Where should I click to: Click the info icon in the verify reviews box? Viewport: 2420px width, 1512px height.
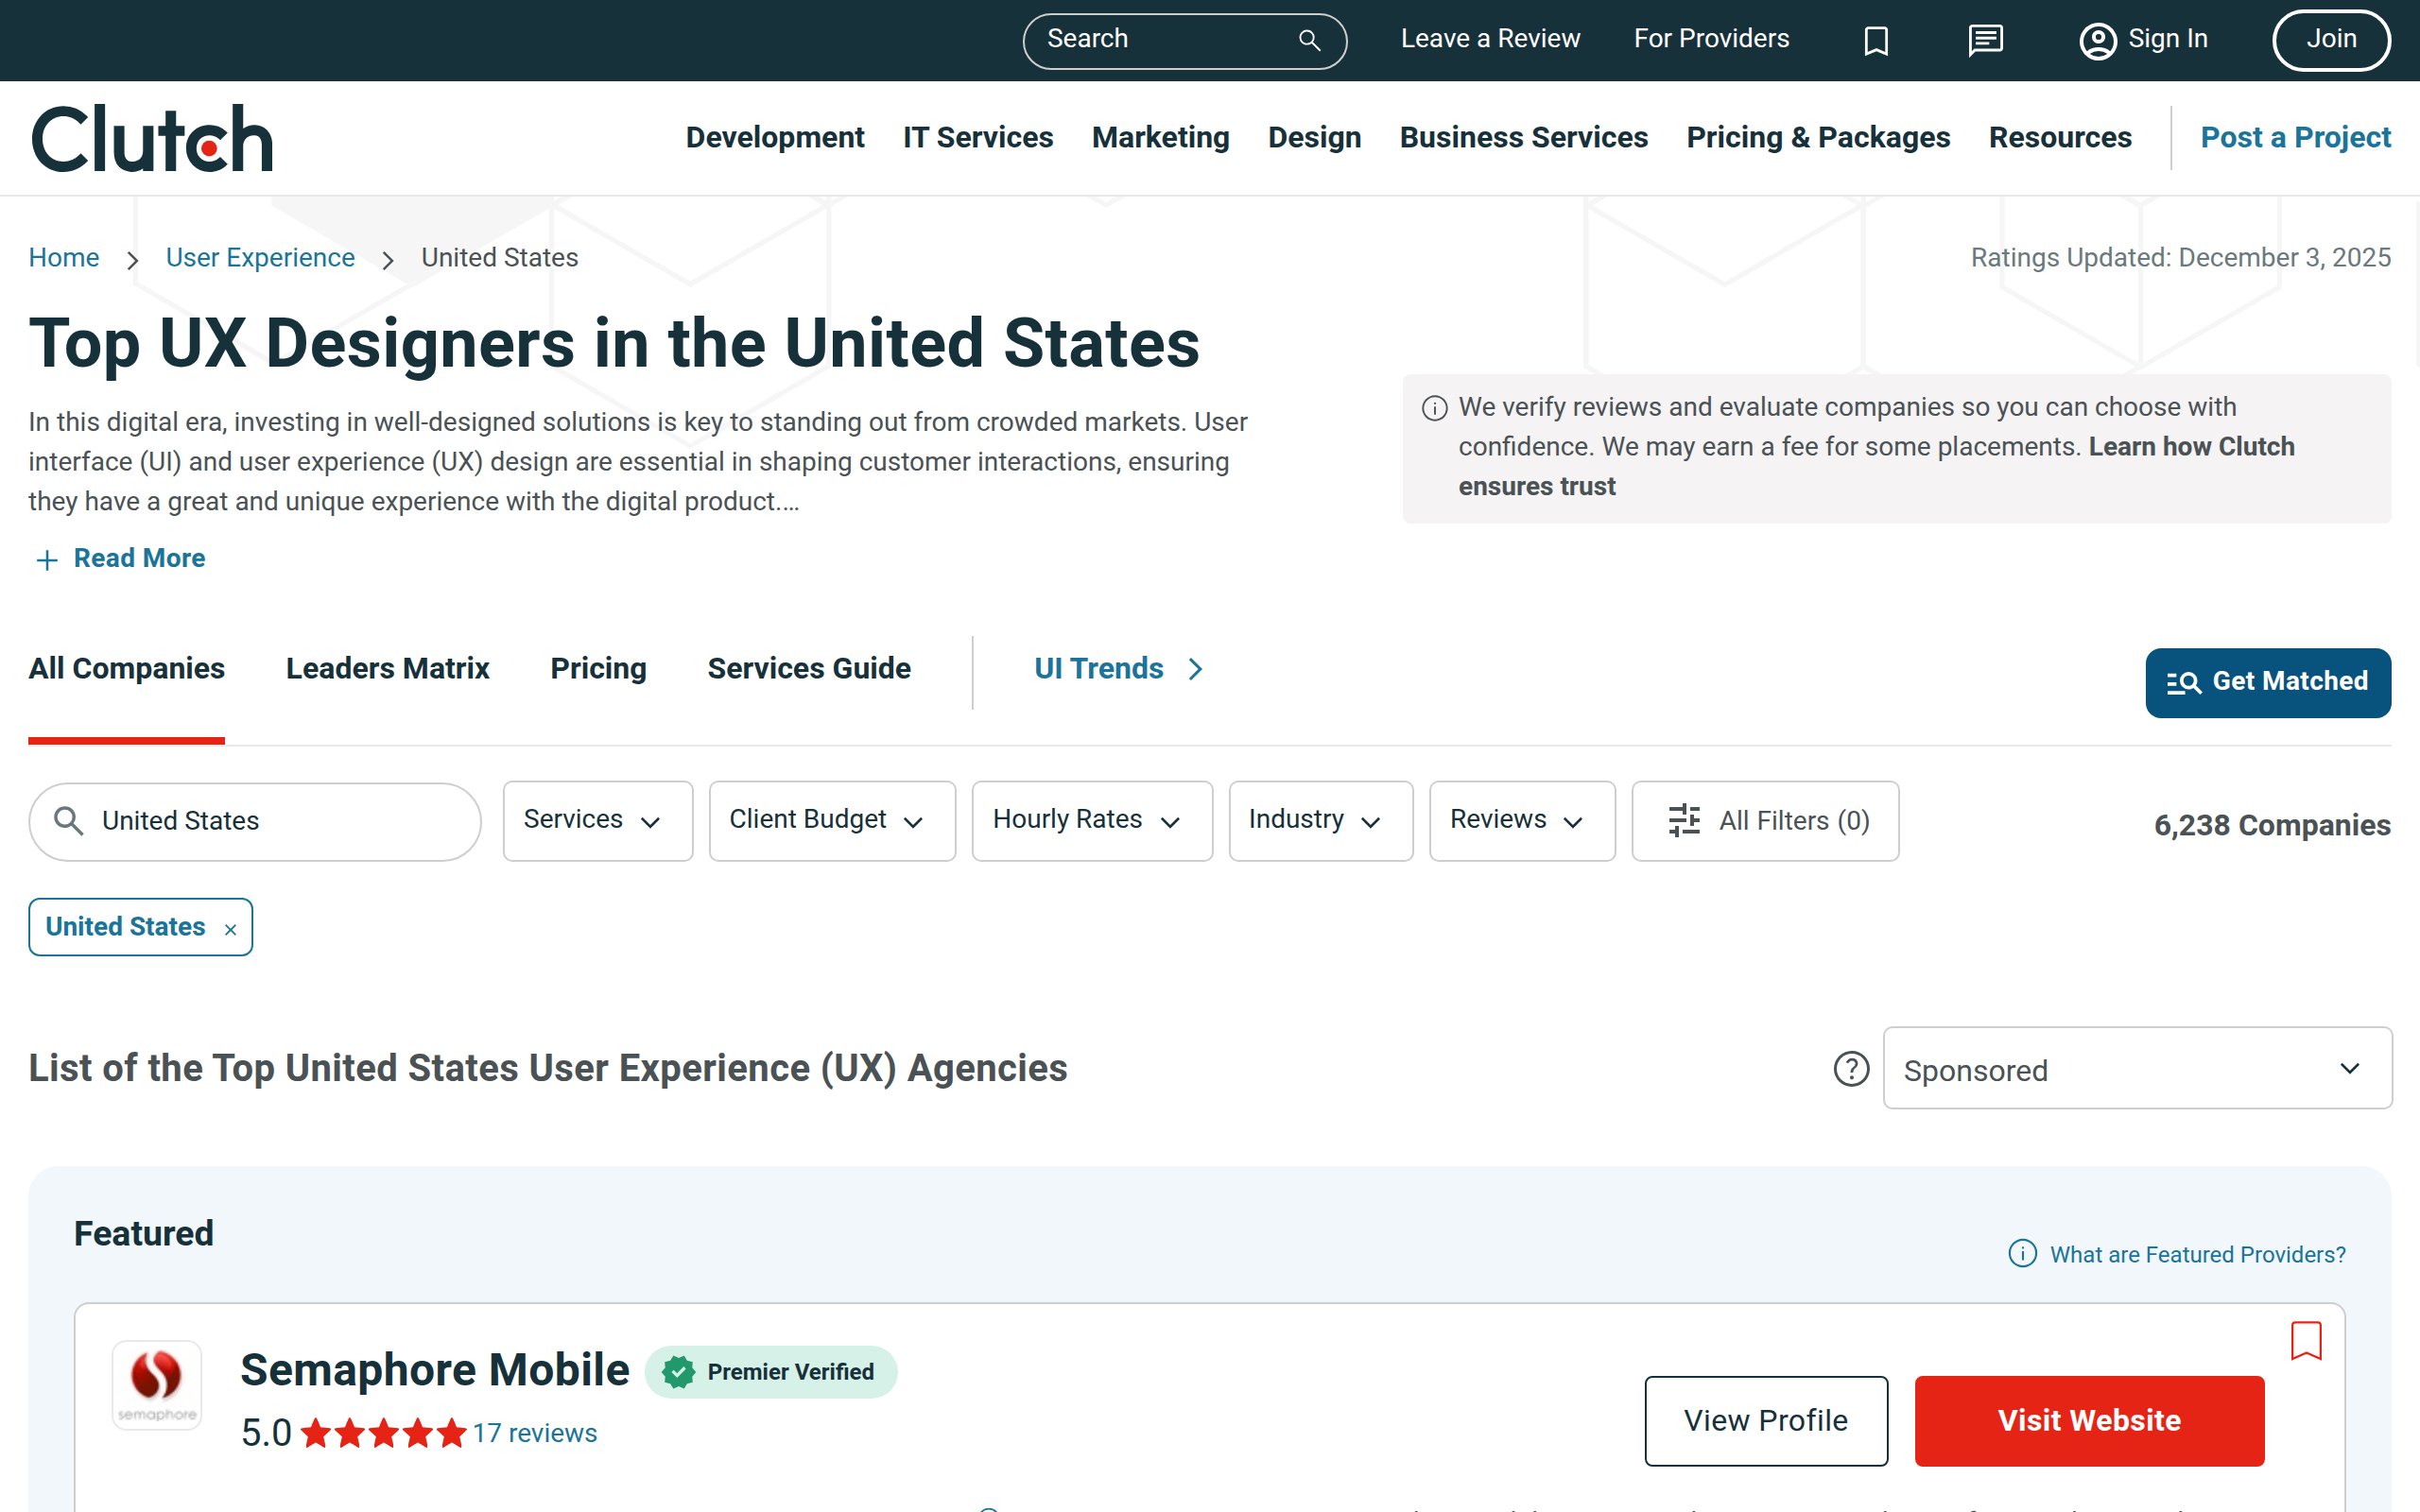click(x=1434, y=407)
